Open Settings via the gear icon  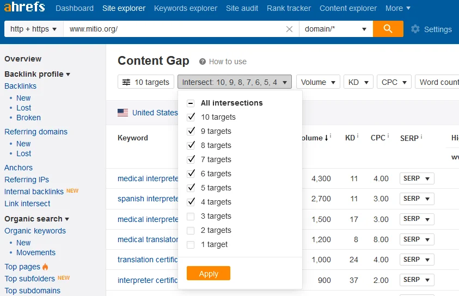click(415, 29)
